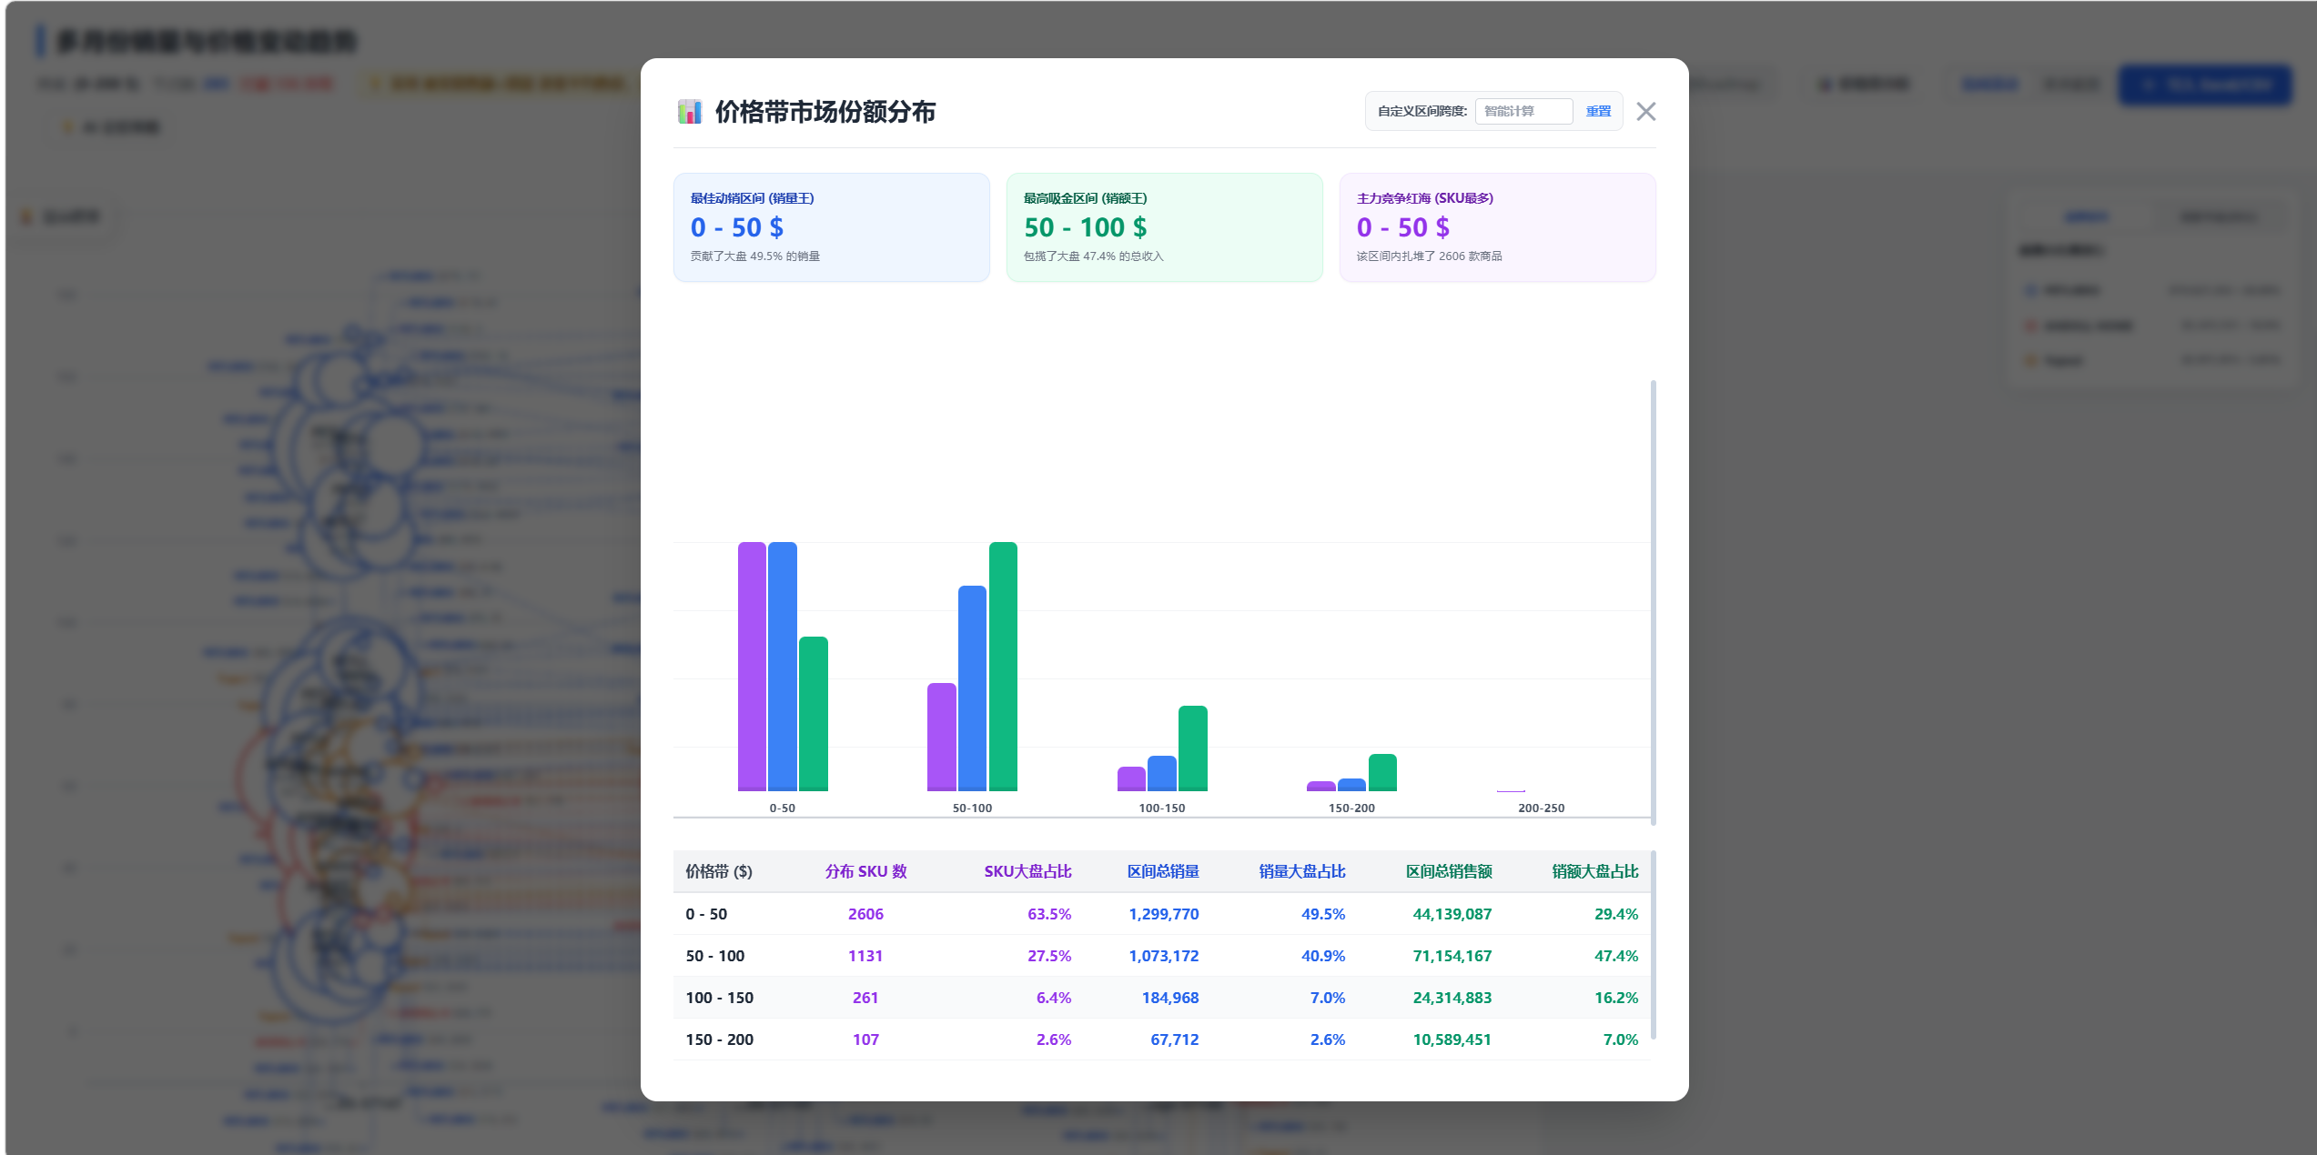Click the 销量大盘占比 column header
This screenshot has height=1155, width=2317.
pos(1302,871)
